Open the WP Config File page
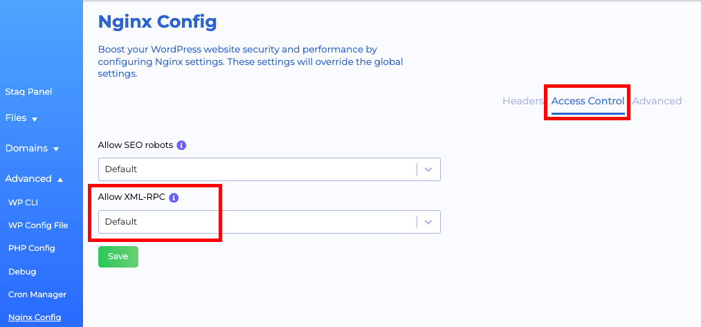This screenshot has height=327, width=701. click(38, 225)
